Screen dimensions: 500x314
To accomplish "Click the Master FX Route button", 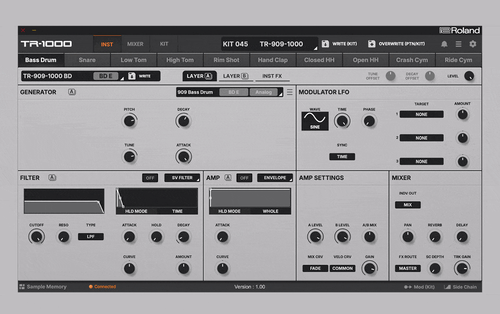I will 407,269.
